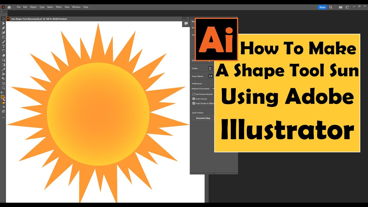This screenshot has height=207, width=368.
Task: Select the Eraser tool
Action: coord(3,55)
